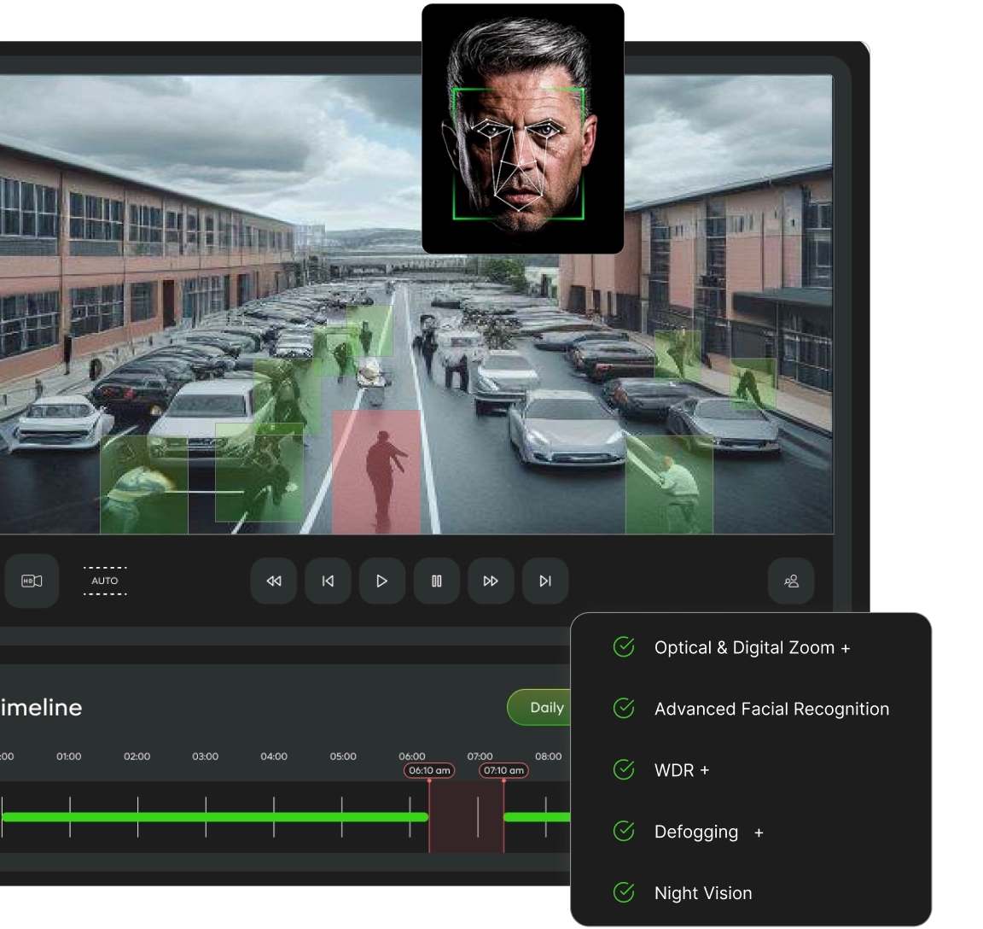Screen dimensions: 983x929
Task: Select the 06:10 am timeline marker
Action: point(429,770)
